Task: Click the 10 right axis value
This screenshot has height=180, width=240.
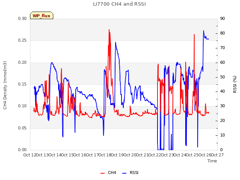Action: pos(222,135)
